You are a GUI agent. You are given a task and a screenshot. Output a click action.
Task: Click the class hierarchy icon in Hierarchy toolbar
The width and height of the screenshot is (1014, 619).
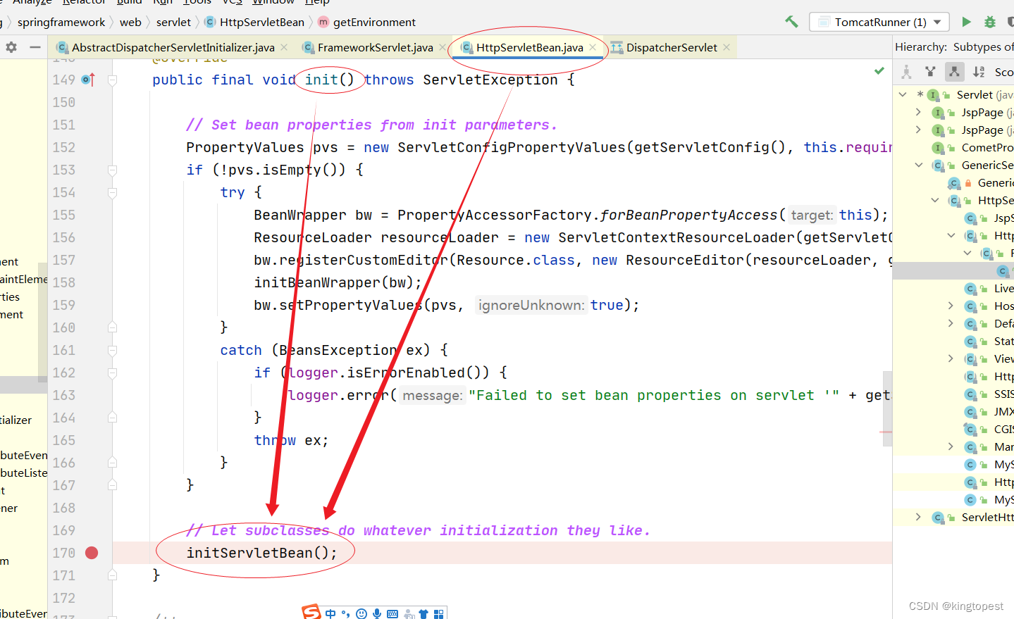907,72
